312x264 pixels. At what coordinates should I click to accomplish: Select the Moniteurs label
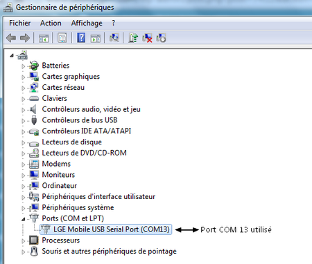[58, 175]
